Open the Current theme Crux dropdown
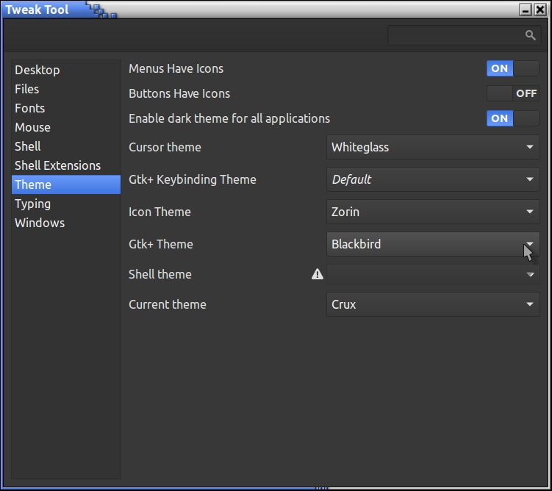This screenshot has width=552, height=491. tap(432, 304)
